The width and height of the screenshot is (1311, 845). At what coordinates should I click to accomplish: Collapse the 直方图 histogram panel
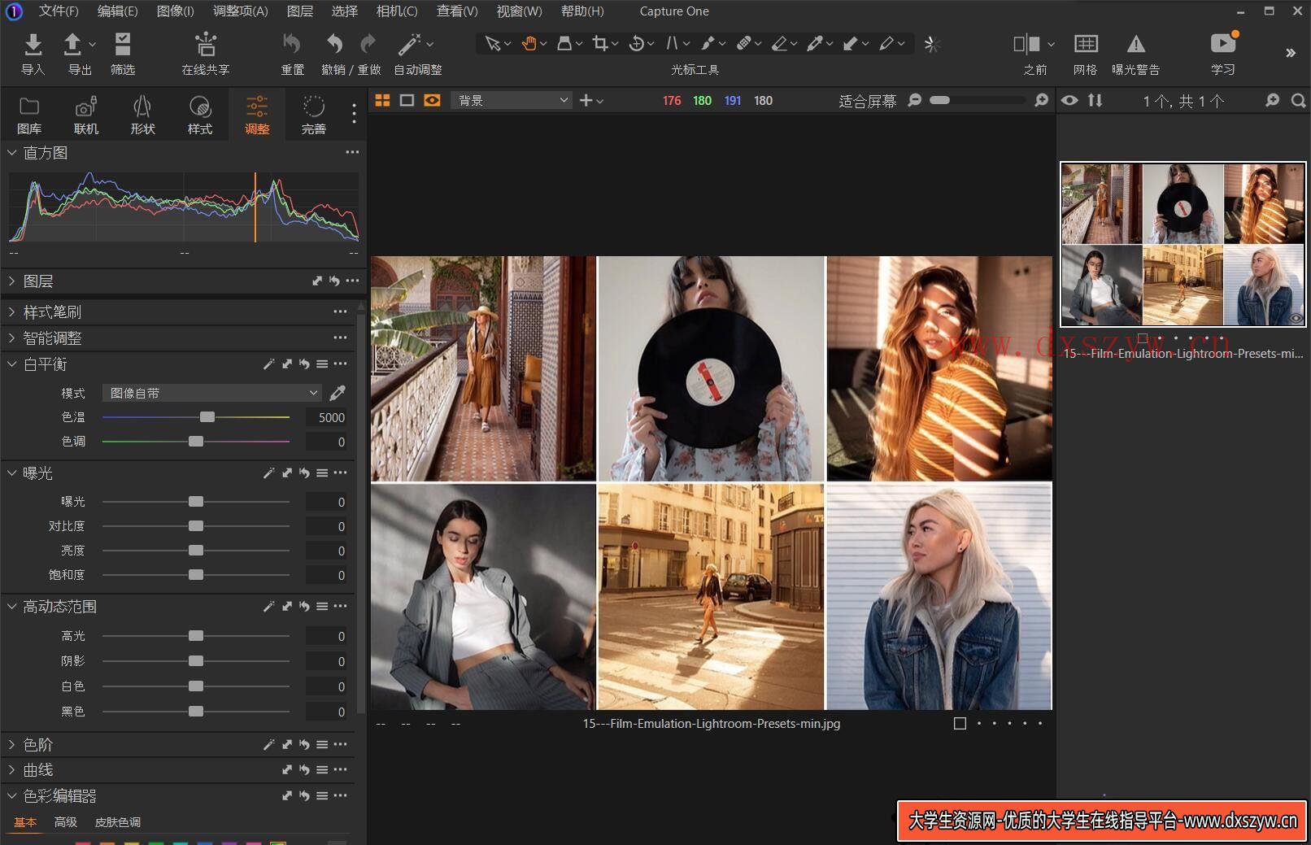[x=11, y=152]
